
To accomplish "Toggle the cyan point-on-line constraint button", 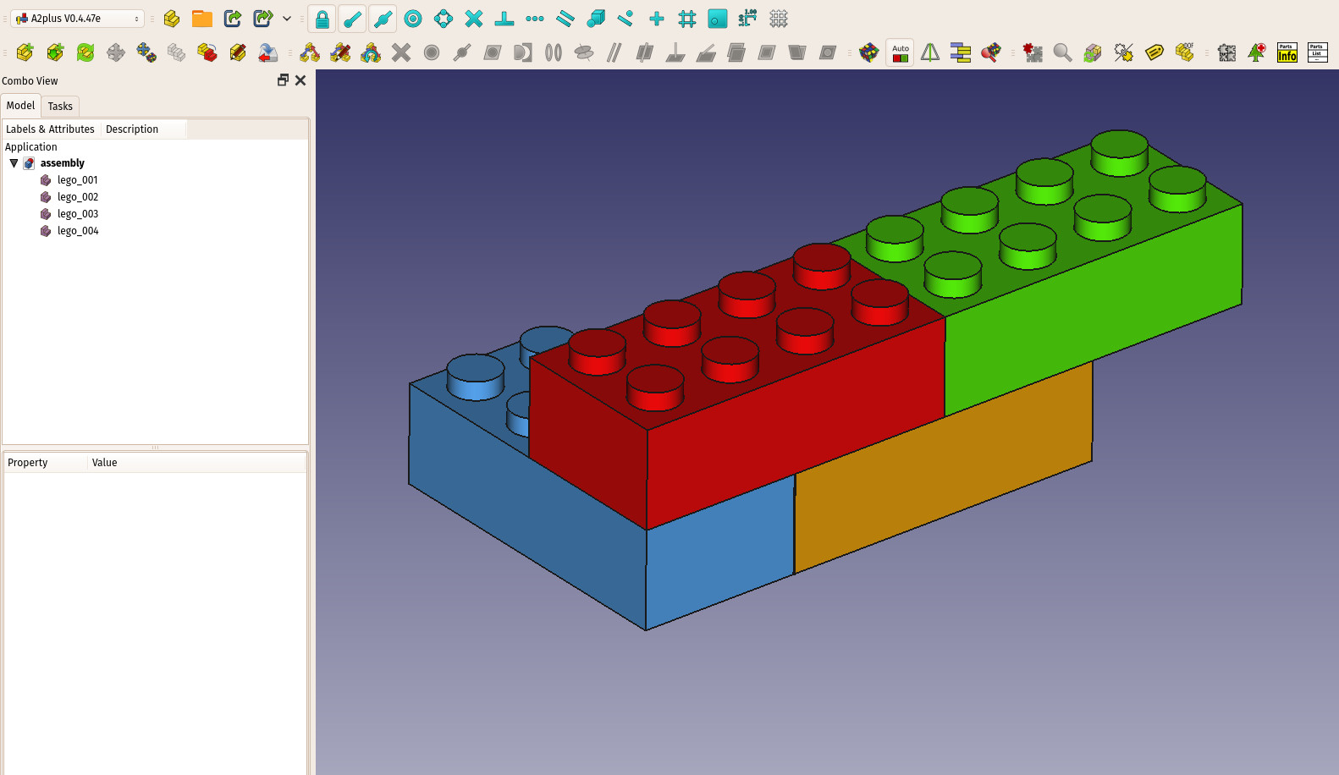I will [x=352, y=19].
